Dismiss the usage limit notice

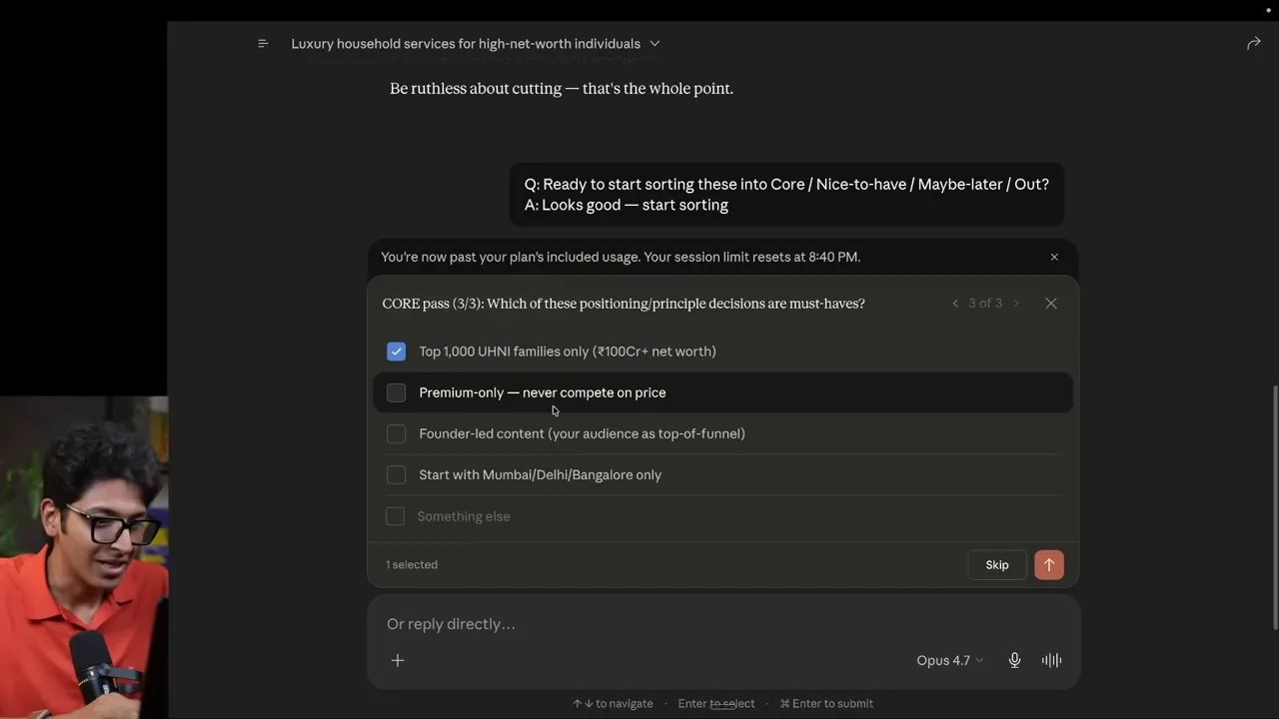tap(1054, 257)
